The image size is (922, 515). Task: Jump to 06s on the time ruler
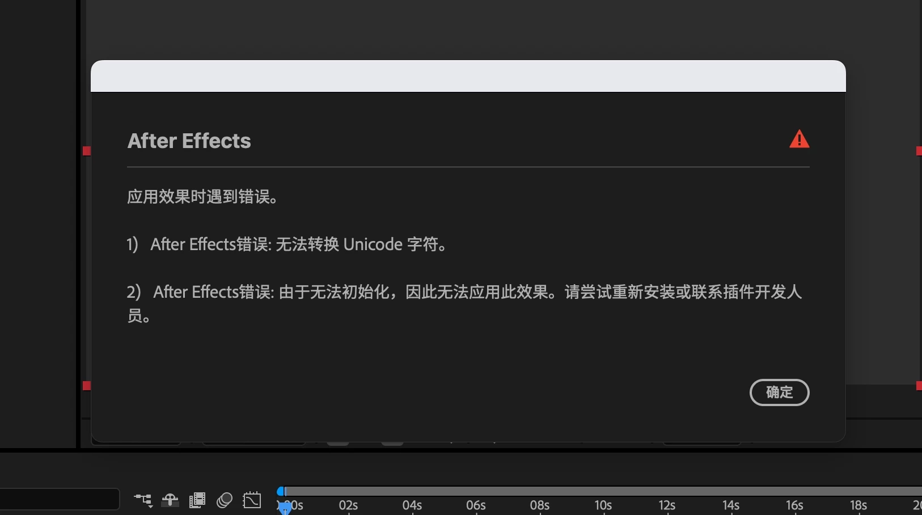[476, 505]
